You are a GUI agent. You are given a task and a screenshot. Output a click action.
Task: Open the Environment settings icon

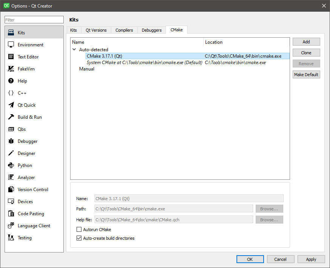click(11, 44)
